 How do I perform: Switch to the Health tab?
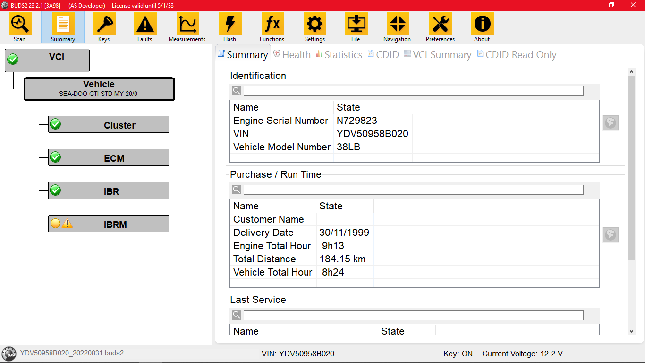292,55
